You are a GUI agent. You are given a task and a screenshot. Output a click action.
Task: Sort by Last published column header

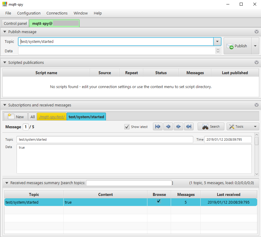(235, 73)
